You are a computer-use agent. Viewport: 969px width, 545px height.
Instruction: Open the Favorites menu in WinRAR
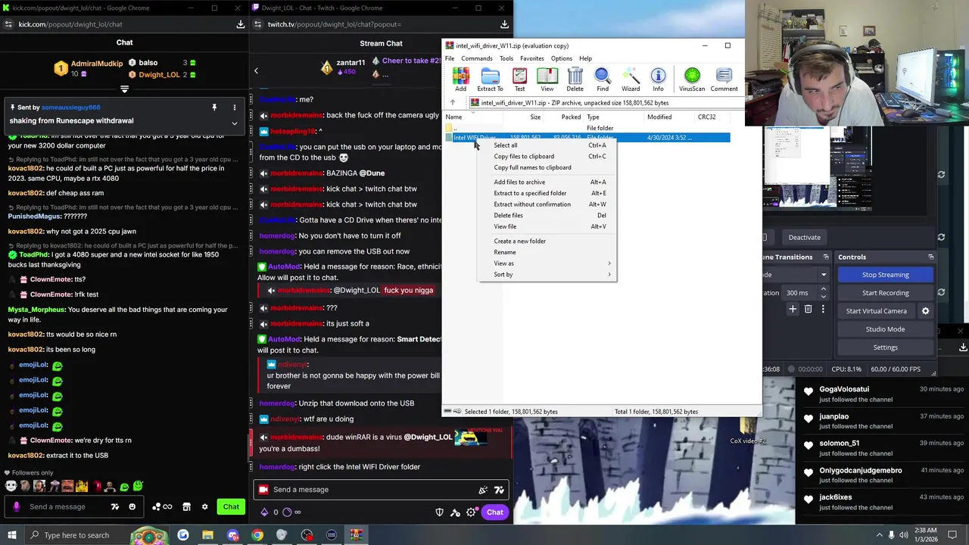click(532, 58)
